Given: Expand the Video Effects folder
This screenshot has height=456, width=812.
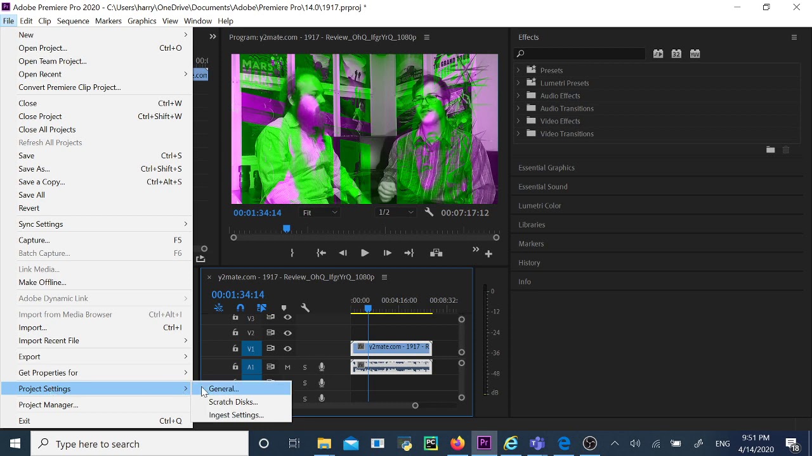Looking at the screenshot, I should coord(518,121).
